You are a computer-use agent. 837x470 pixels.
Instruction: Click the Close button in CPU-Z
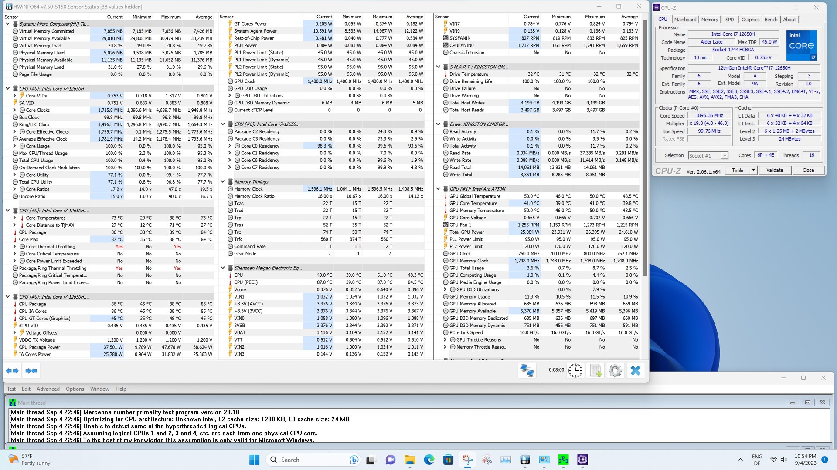pos(808,170)
